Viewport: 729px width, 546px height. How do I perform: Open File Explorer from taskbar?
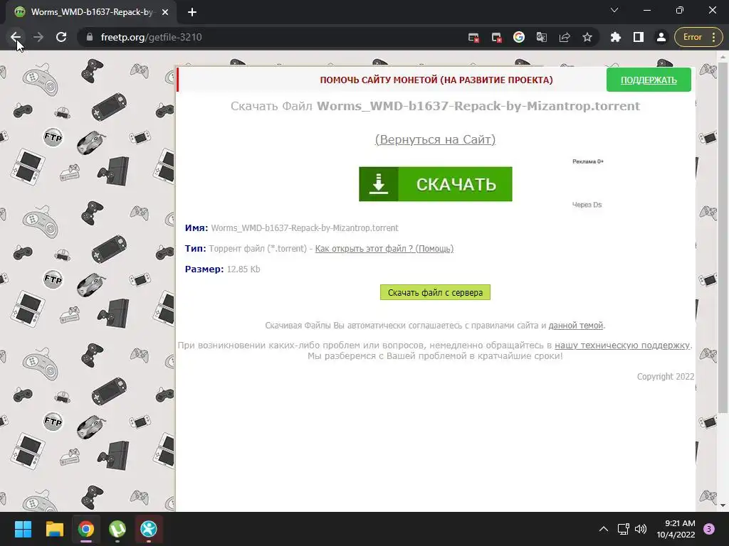tap(54, 529)
